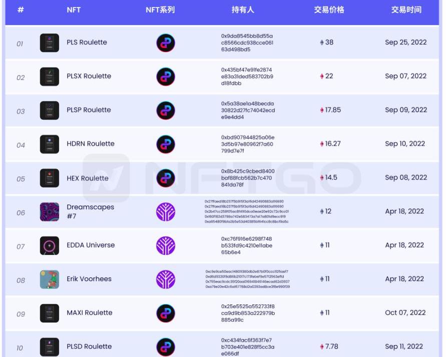Click the collection icon in PLS Roulette row
Image resolution: width=446 pixels, height=357 pixels.
tap(166, 43)
